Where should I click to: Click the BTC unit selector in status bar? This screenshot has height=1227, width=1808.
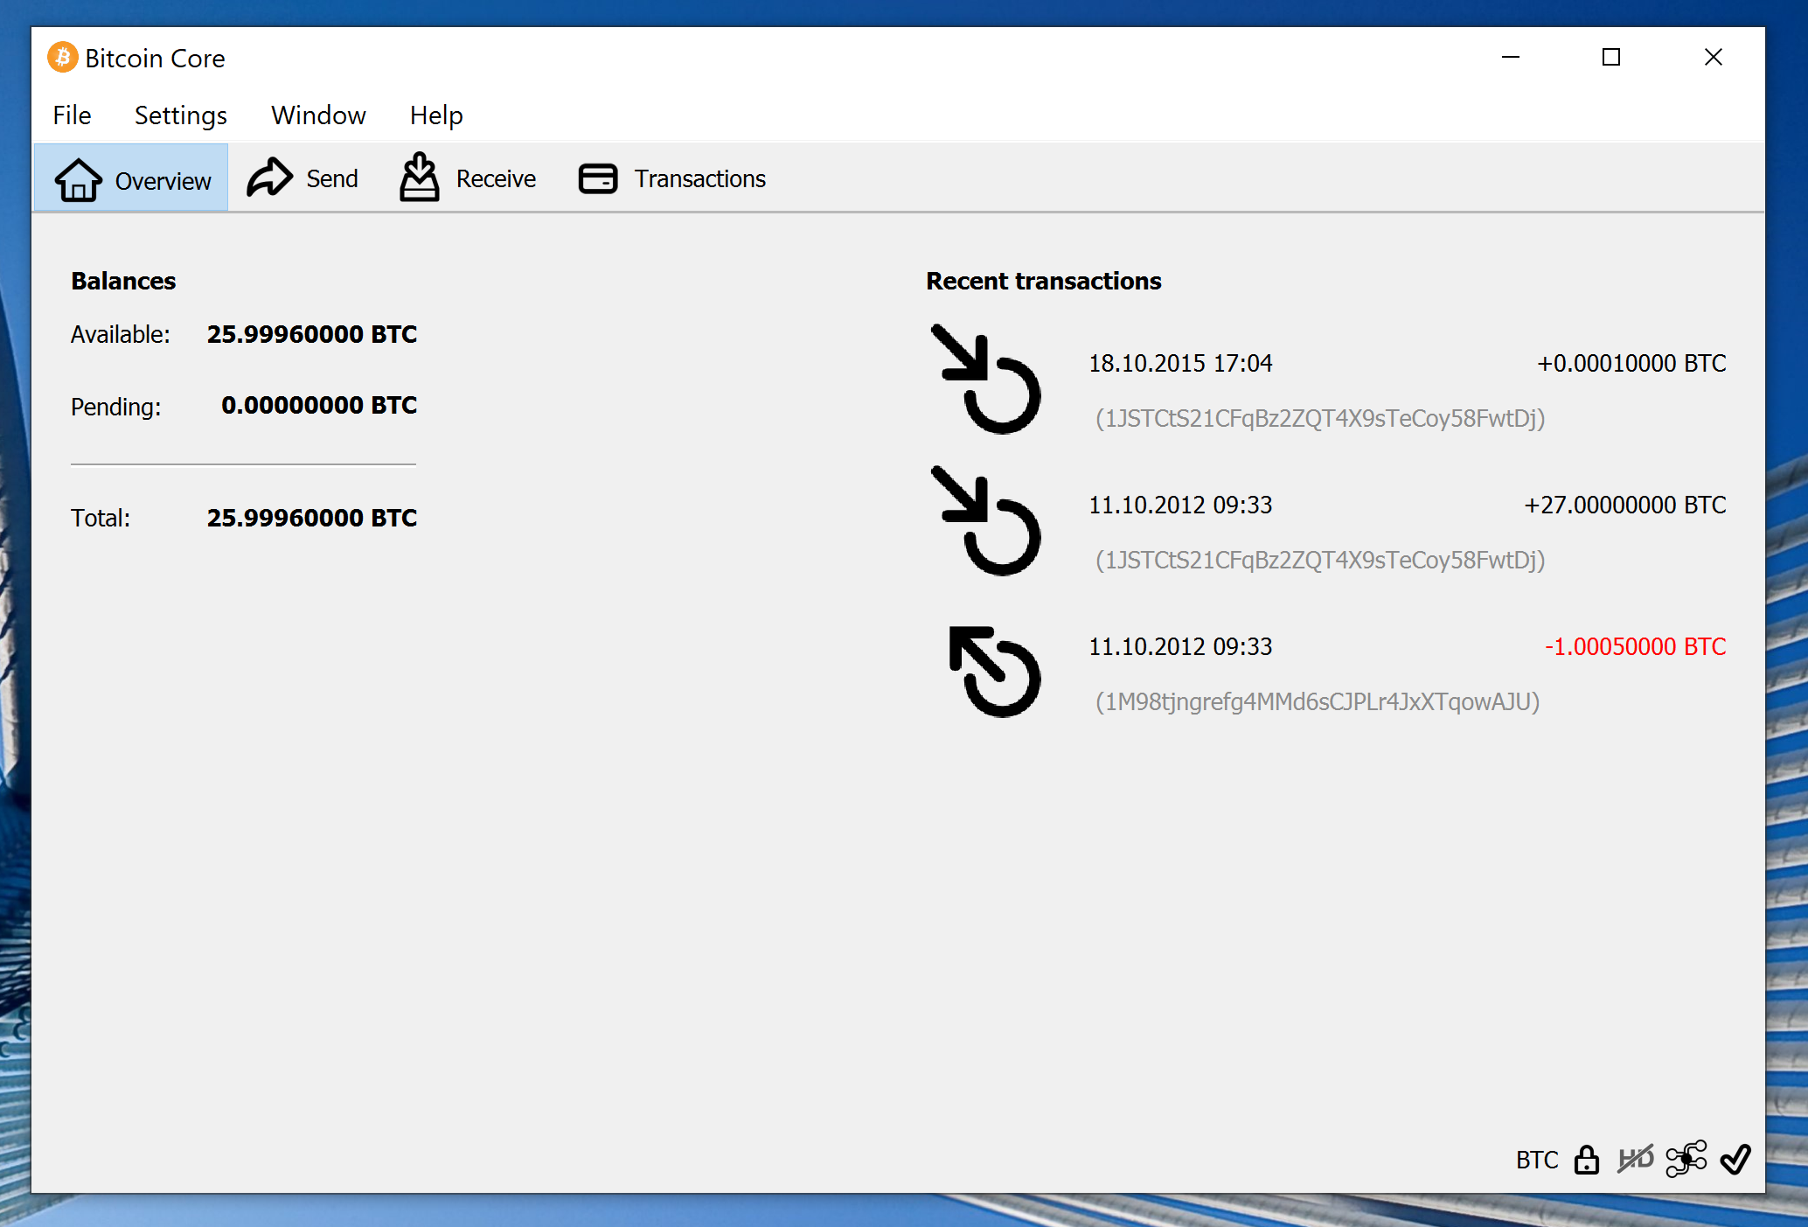click(1536, 1160)
